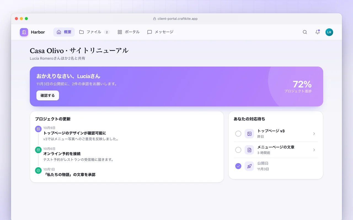Click the lock icon in address bar
Viewport: 353px width, 220px height.
154,19
